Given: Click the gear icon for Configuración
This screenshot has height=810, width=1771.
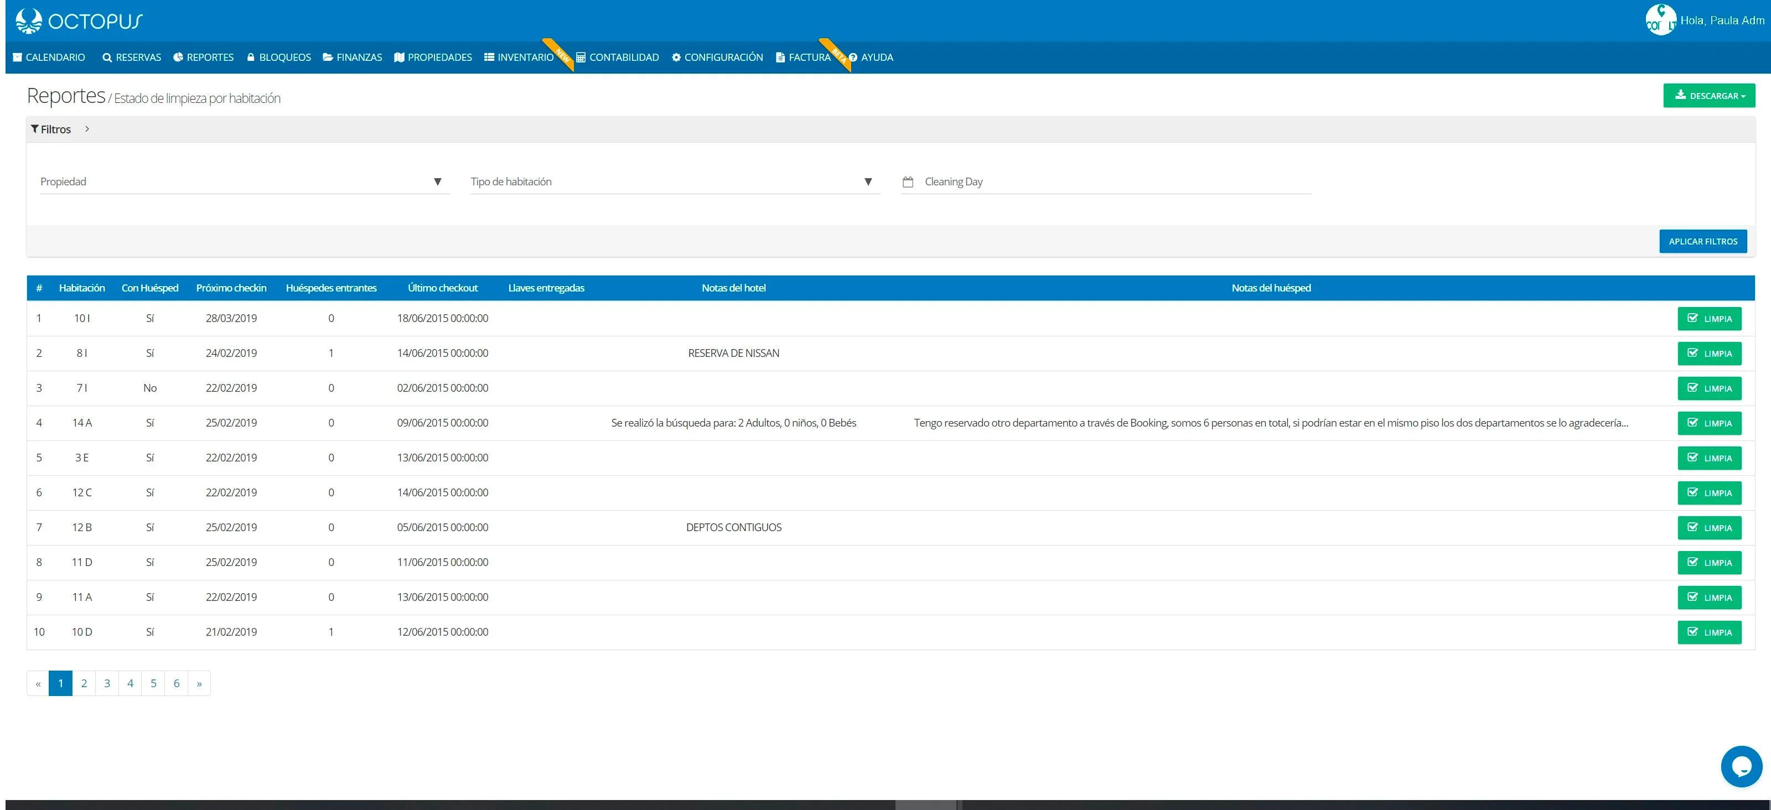Looking at the screenshot, I should pos(676,58).
